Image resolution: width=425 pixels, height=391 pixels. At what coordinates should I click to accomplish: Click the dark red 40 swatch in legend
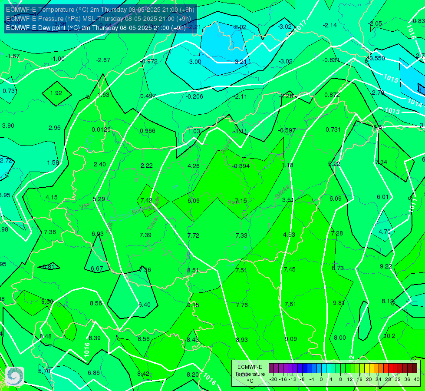pyautogui.click(x=415, y=368)
